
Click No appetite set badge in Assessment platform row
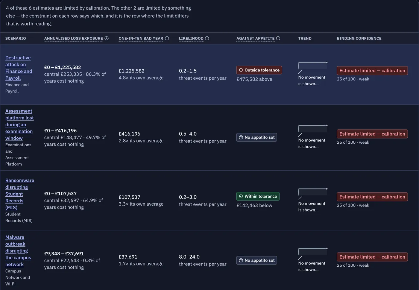pyautogui.click(x=257, y=137)
